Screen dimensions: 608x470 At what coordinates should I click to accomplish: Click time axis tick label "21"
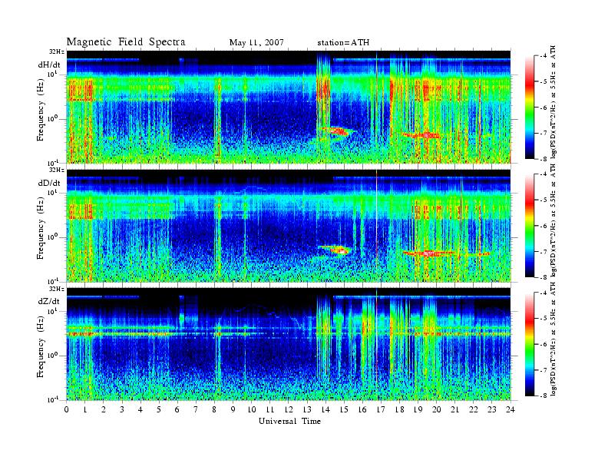[x=454, y=410]
